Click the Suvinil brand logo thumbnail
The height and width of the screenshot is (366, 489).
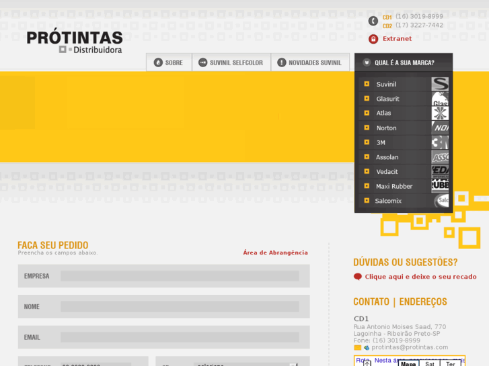(x=440, y=84)
